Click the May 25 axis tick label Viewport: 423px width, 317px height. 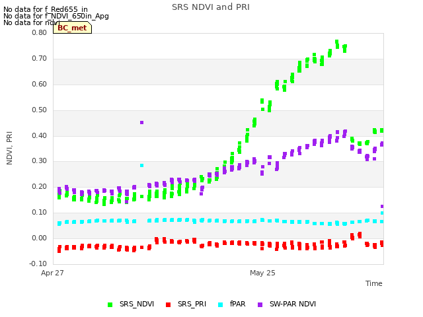coord(262,273)
